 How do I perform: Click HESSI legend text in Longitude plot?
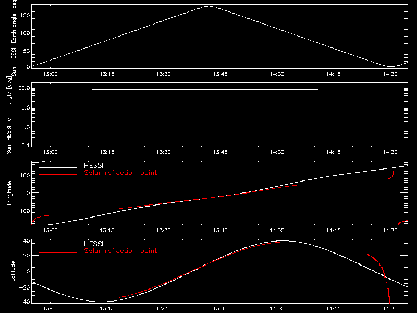(93, 165)
